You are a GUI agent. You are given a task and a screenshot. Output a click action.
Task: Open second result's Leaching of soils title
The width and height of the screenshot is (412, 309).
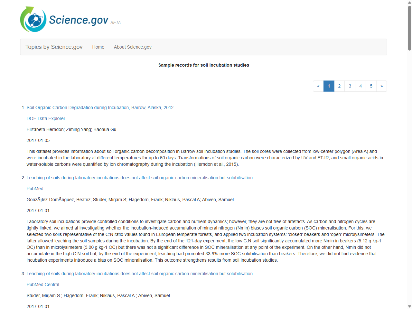coord(140,178)
